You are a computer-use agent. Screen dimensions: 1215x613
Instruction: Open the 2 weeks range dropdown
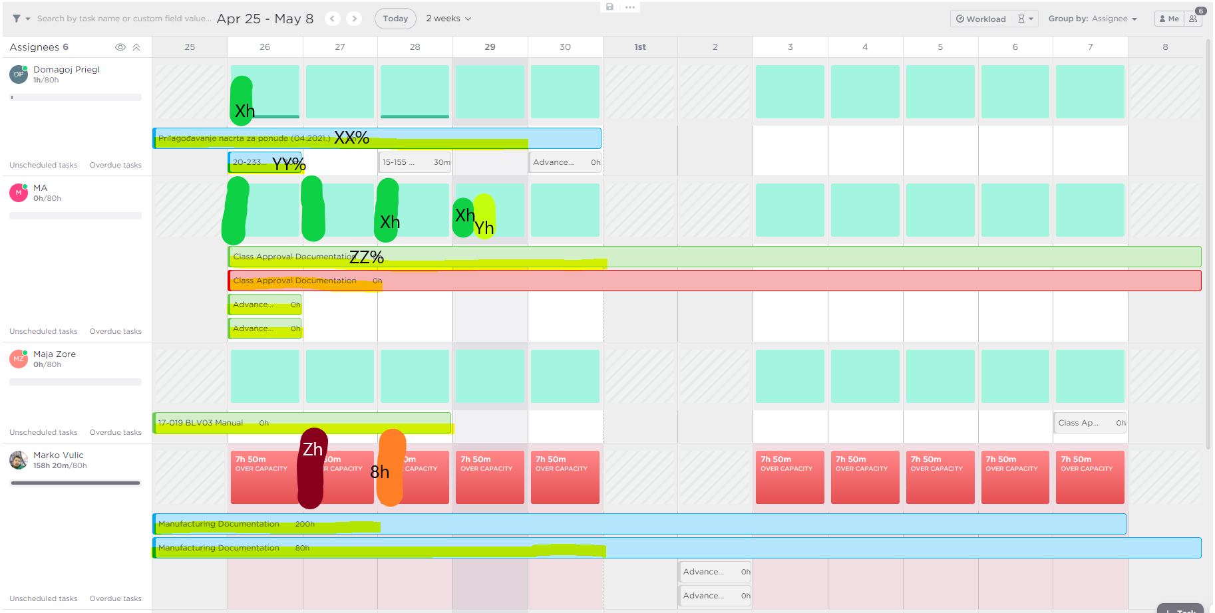[x=448, y=19]
